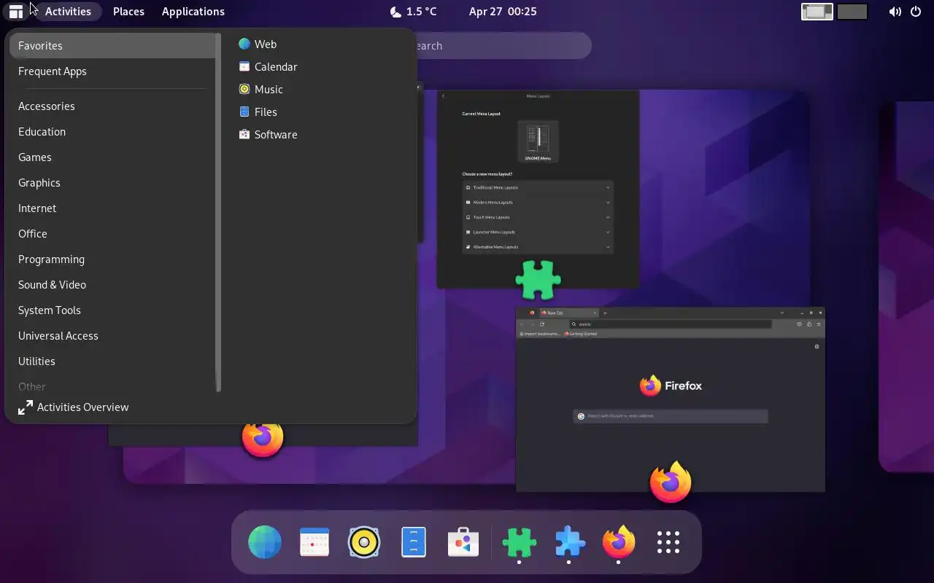
Task: Click the blue puzzle Extension Manager dock icon
Action: click(x=569, y=542)
